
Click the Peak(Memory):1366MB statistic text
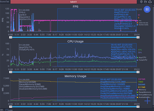click(x=113, y=84)
